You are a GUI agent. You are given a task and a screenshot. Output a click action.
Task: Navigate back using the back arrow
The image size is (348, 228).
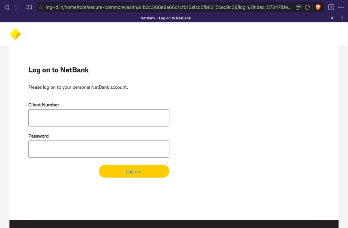click(x=6, y=7)
